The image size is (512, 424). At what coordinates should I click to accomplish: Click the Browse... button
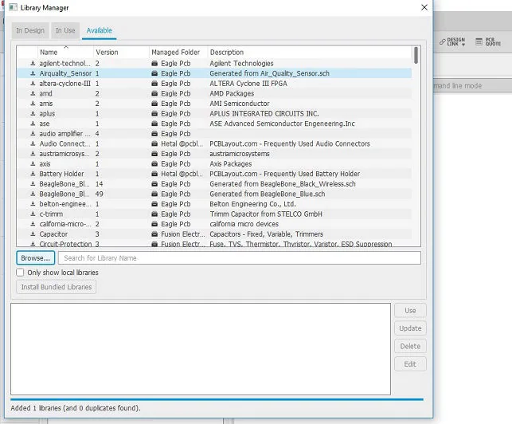coord(36,258)
